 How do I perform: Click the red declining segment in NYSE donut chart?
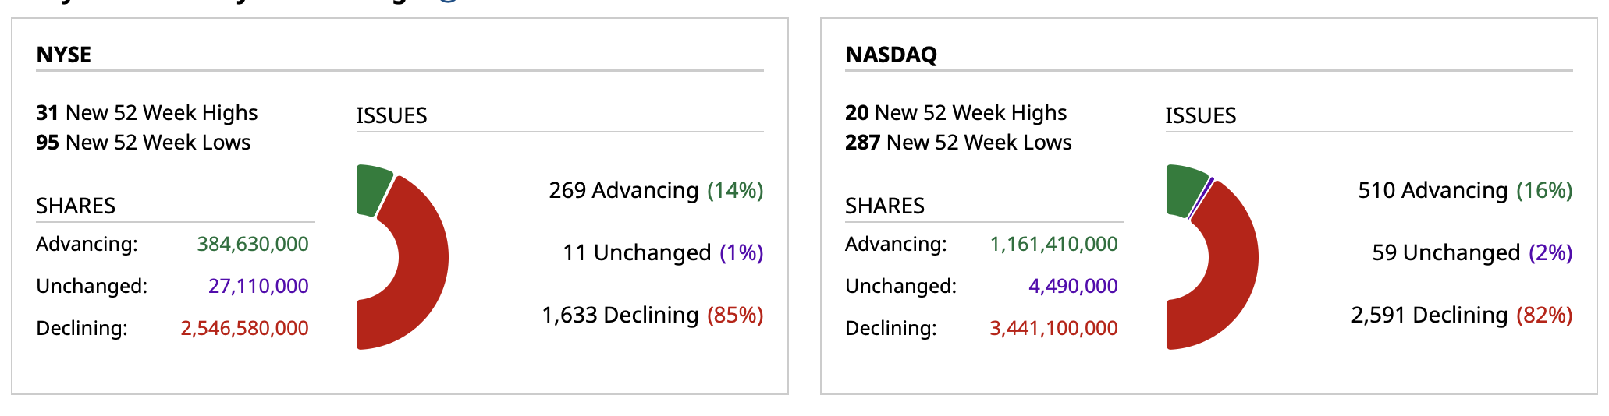(x=421, y=265)
